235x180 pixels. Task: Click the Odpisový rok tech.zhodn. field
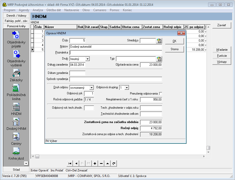tap(89, 108)
